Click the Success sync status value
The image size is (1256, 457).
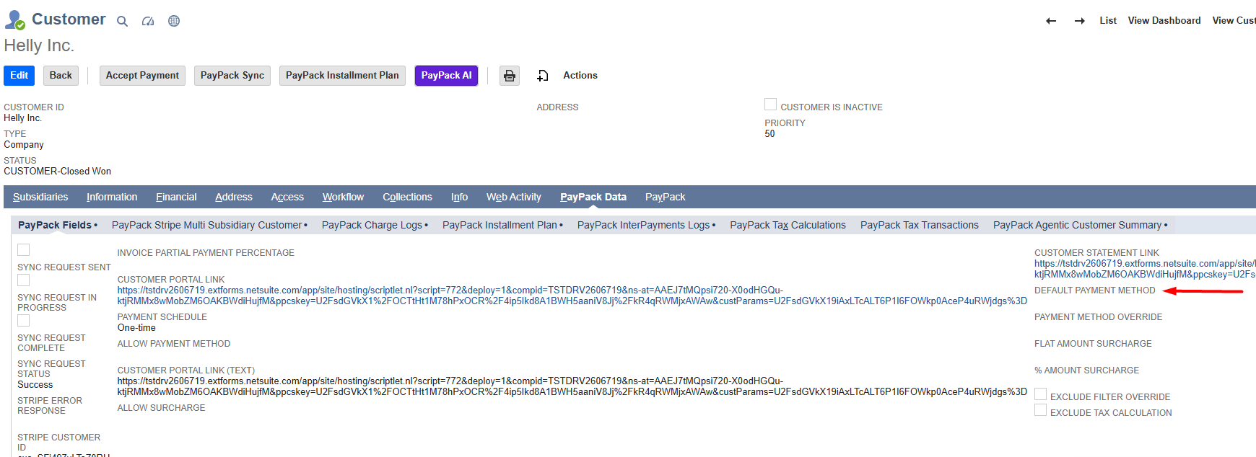coord(35,385)
